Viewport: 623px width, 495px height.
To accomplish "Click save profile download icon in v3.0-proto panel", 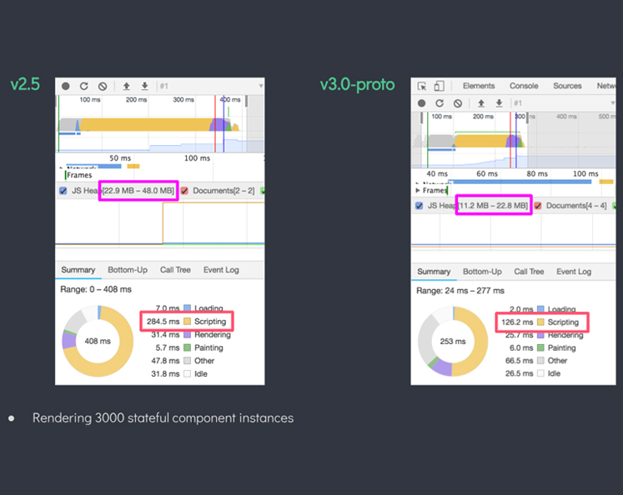I will click(x=500, y=103).
